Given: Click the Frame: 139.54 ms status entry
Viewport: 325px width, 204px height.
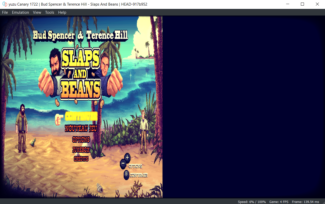Looking at the screenshot, I should [x=305, y=202].
